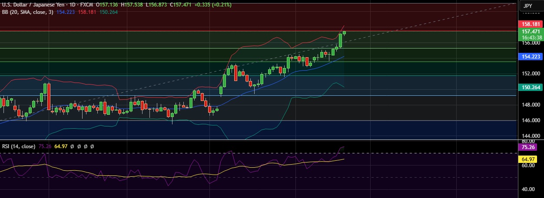Viewport: 544px width, 198px height.
Task: Click the 144.000 price scale label
Action: pos(531,136)
